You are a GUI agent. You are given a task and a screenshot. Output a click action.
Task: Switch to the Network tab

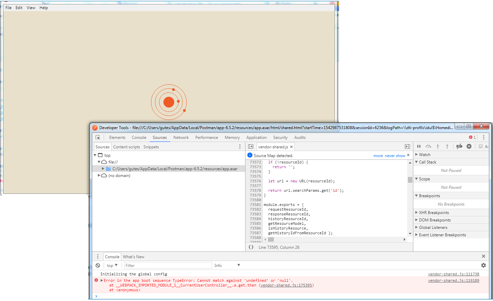pos(181,137)
